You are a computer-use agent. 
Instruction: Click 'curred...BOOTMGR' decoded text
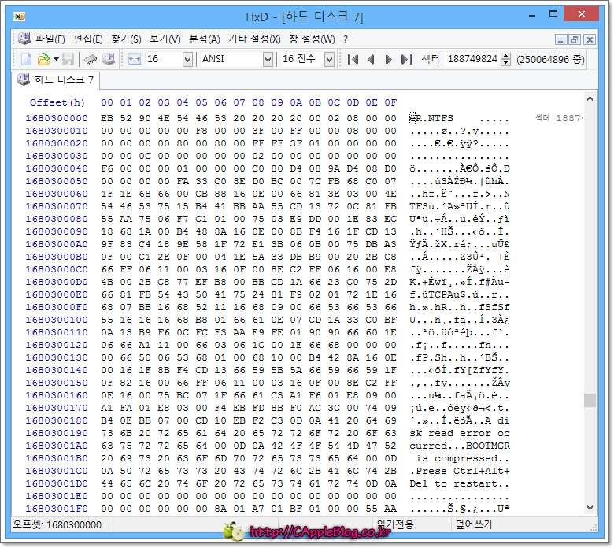pos(460,446)
